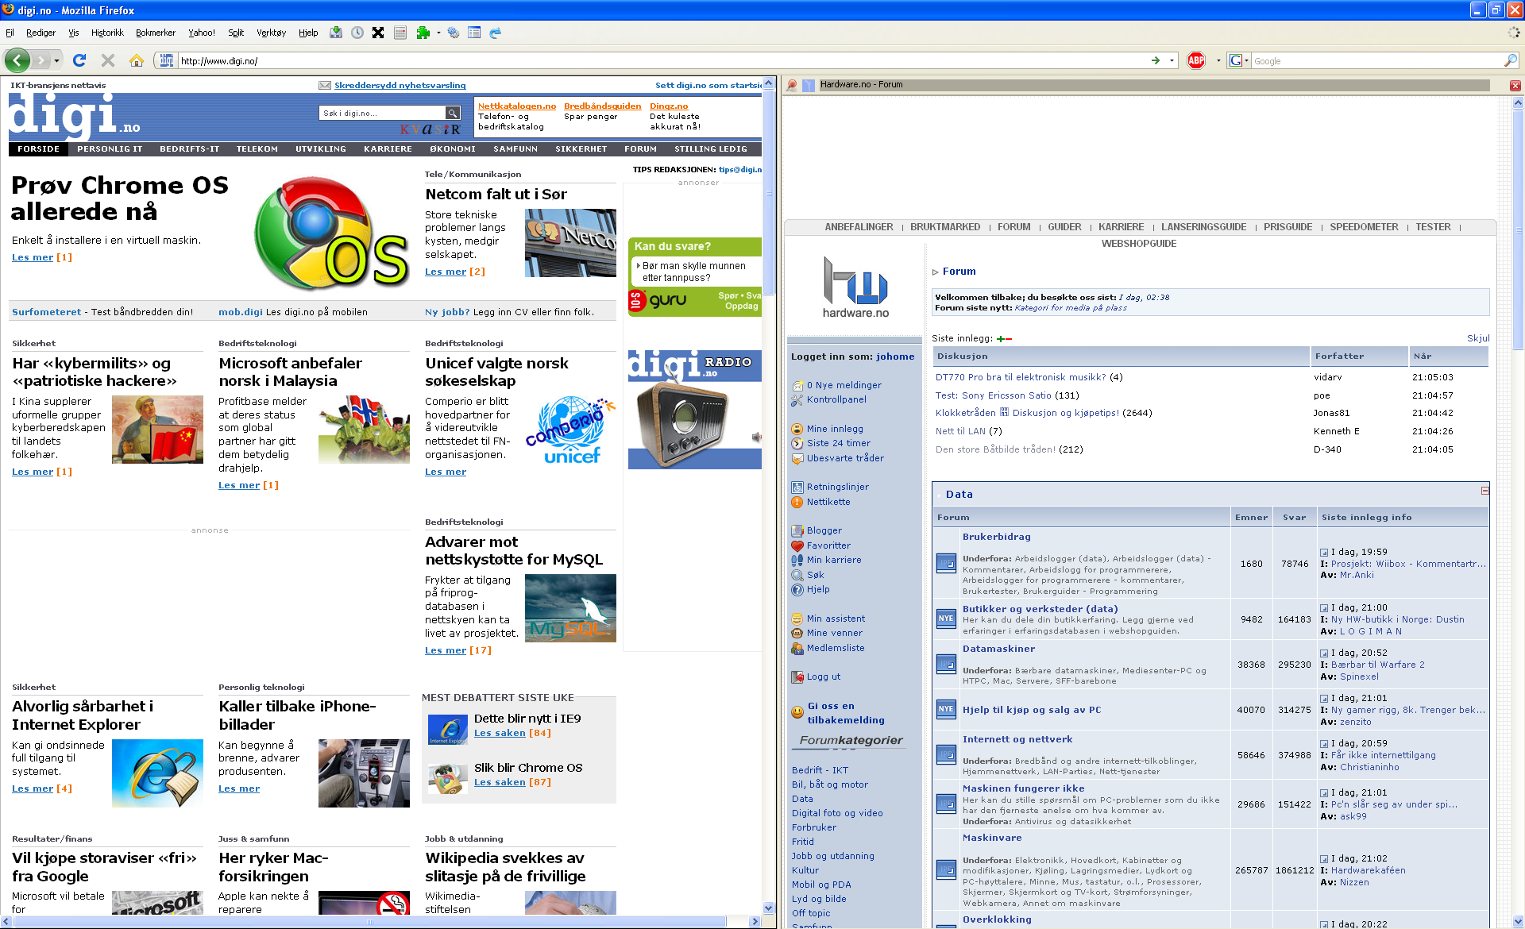The image size is (1525, 929).
Task: Select the TELEKOM tab on digi.no
Action: [257, 148]
